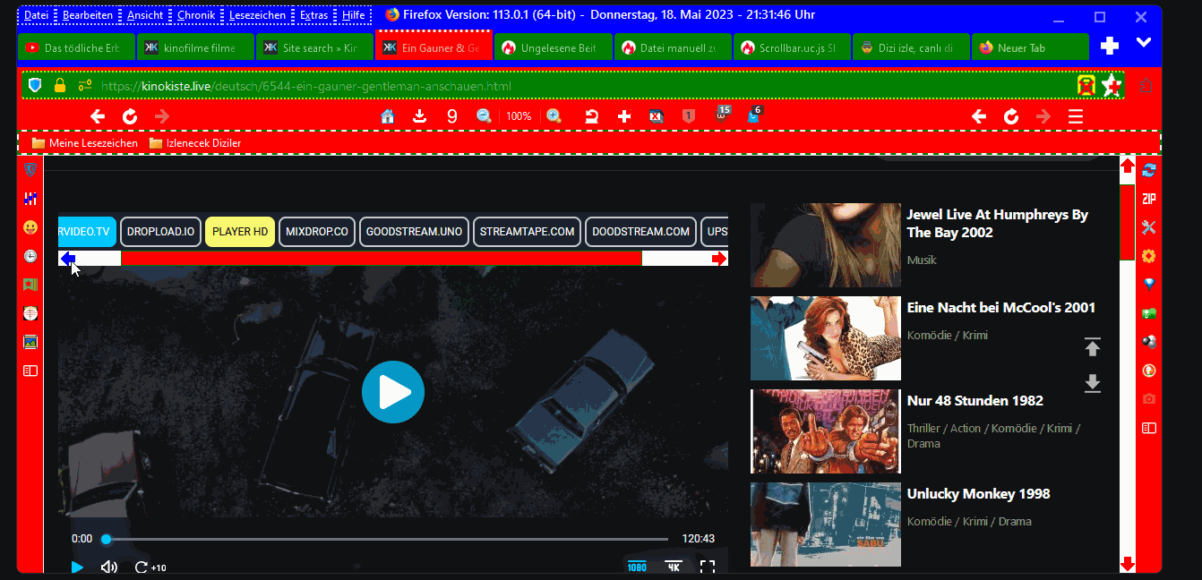This screenshot has height=580, width=1202.
Task: Expand the list-all-tabs chevron at the tab bar's end
Action: [1144, 43]
